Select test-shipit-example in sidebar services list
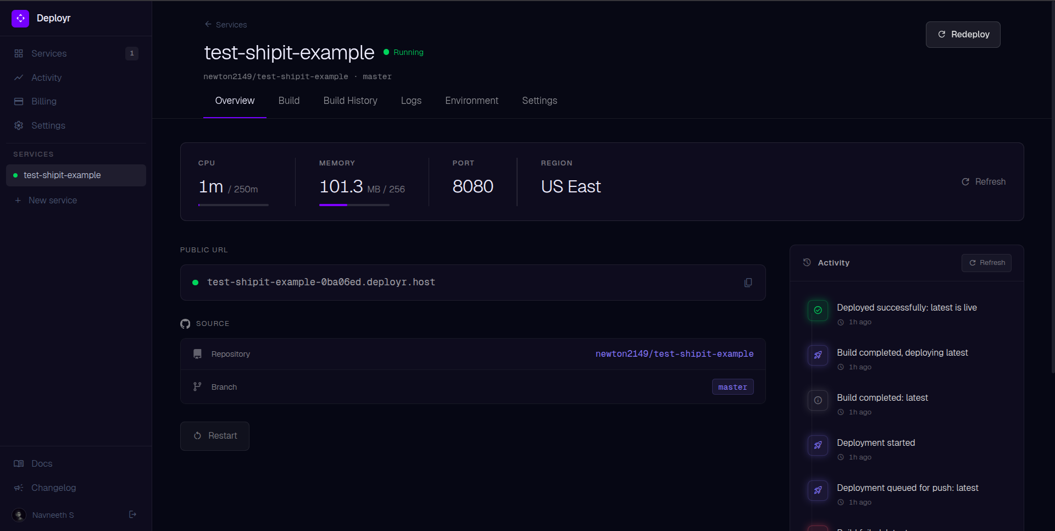Image resolution: width=1055 pixels, height=531 pixels. 76,175
